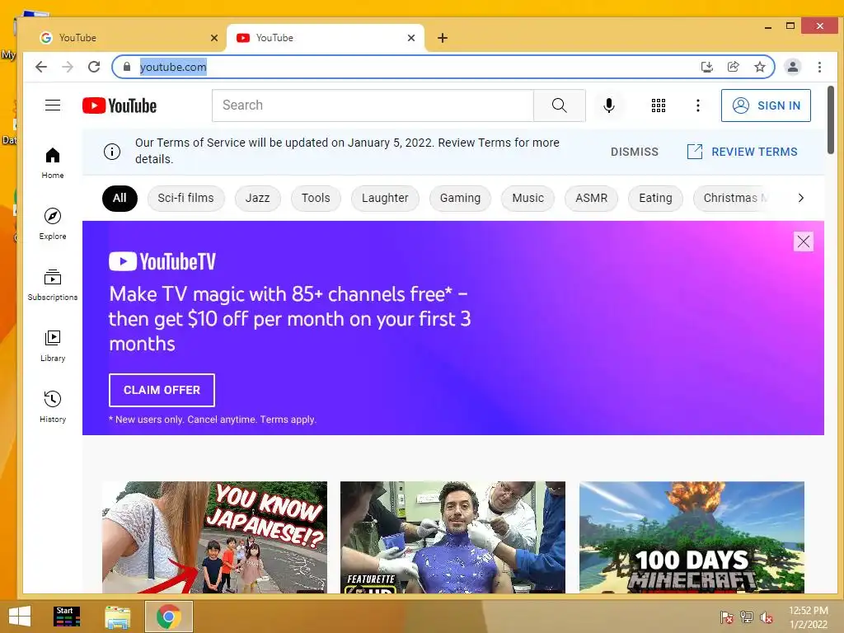The height and width of the screenshot is (633, 844).
Task: Select the Jazz chip
Action: pyautogui.click(x=257, y=198)
